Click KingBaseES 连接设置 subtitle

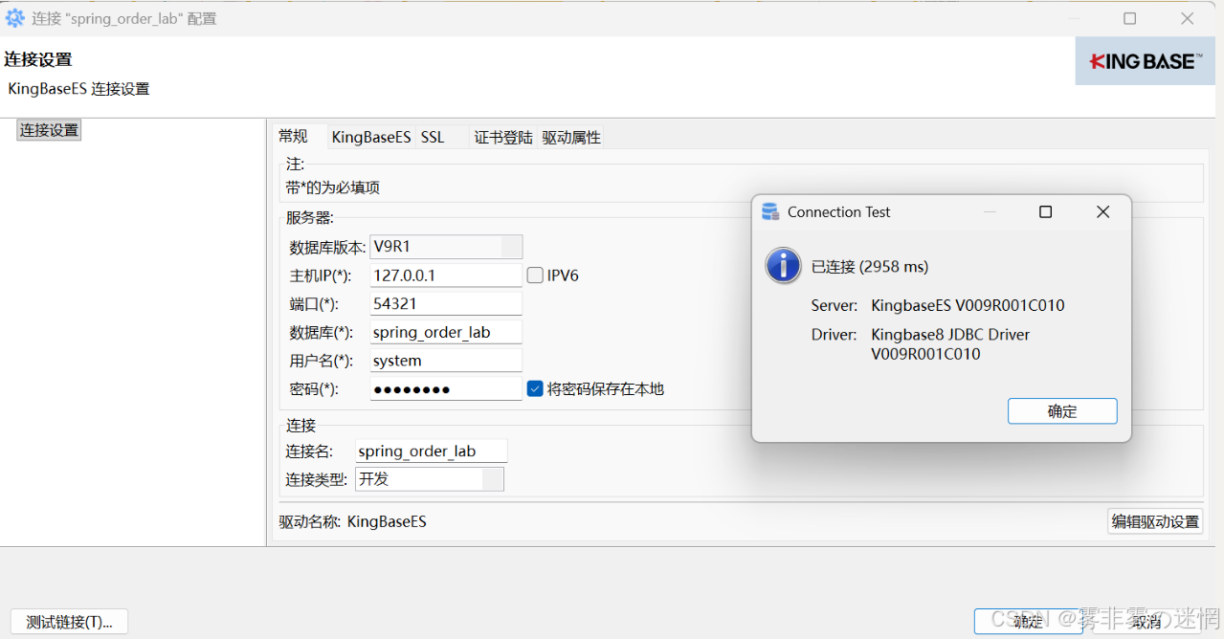tap(78, 89)
